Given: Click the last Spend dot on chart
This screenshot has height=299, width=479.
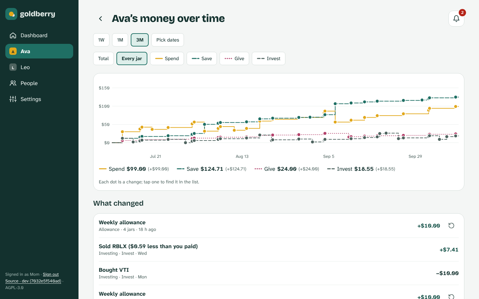Looking at the screenshot, I should pos(456,107).
